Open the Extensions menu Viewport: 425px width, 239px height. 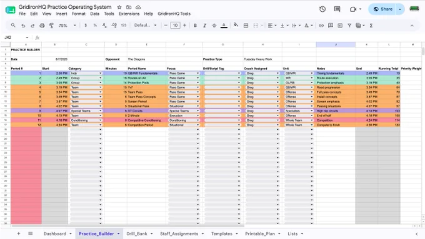(129, 14)
